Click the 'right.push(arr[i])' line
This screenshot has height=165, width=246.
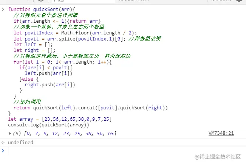tap(50, 85)
